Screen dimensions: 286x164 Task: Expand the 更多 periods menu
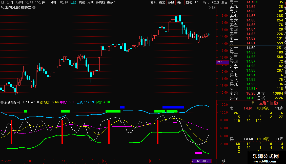[x=111, y=2]
